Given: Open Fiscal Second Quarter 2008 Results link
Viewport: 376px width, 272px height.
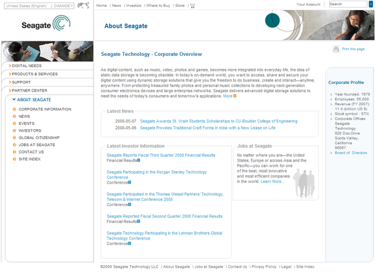Looking at the screenshot, I should click(x=164, y=216).
